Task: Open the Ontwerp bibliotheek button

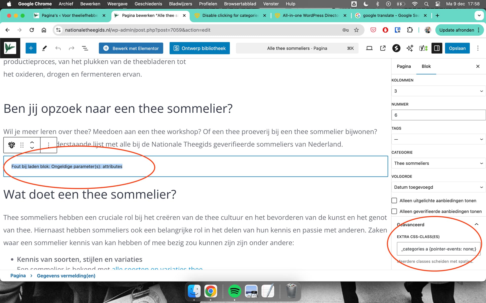Action: pyautogui.click(x=200, y=48)
